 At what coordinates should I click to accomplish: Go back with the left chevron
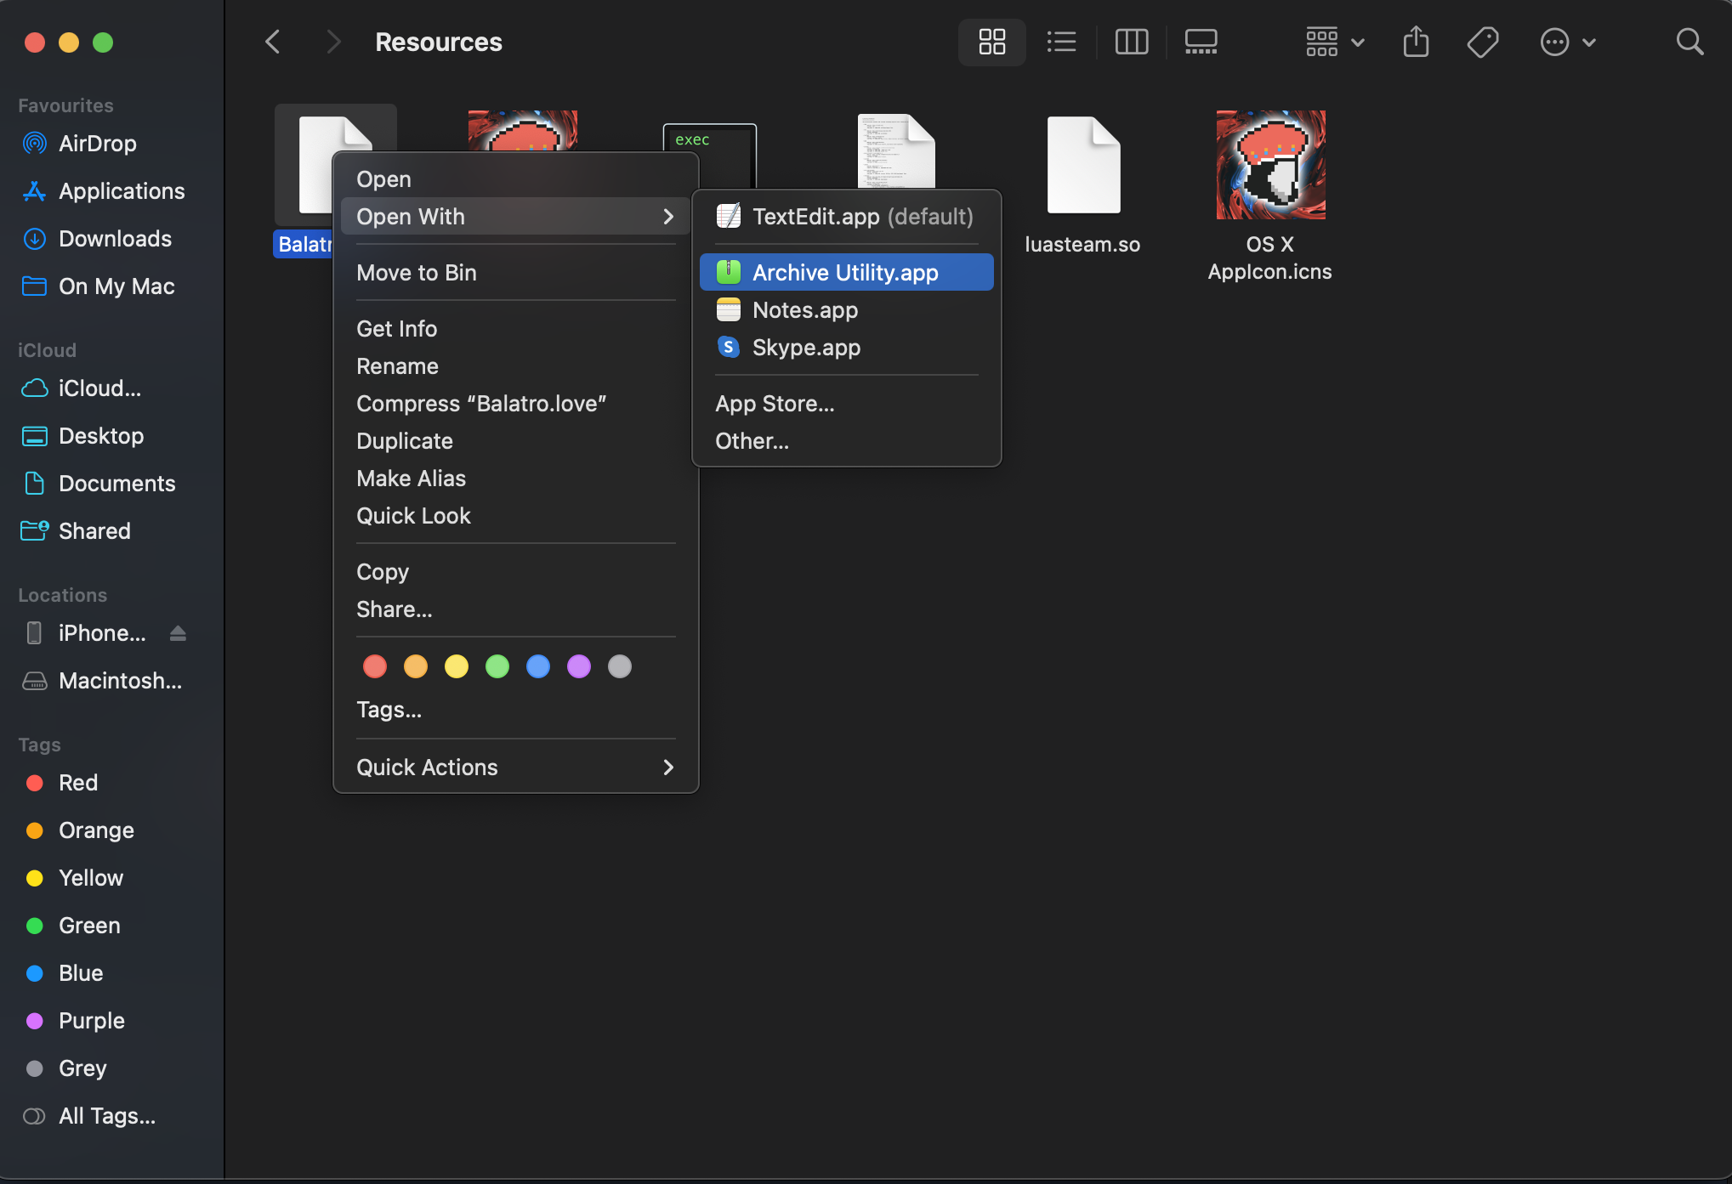(x=273, y=42)
